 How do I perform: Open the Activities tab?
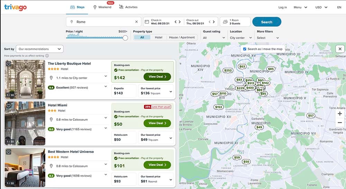point(128,7)
